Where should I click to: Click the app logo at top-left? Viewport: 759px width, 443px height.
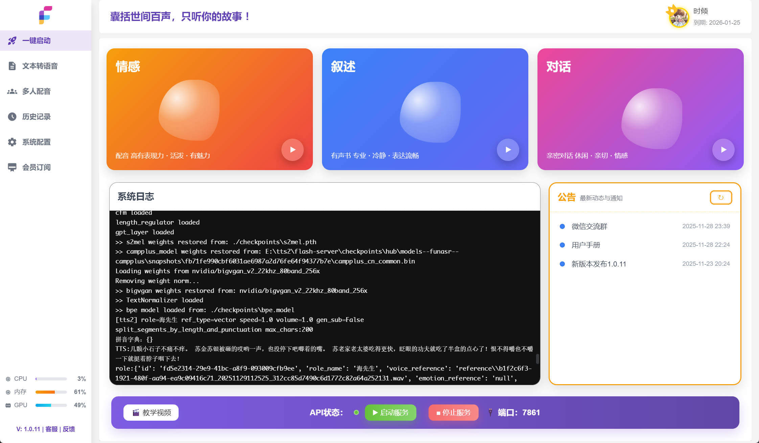click(x=45, y=15)
